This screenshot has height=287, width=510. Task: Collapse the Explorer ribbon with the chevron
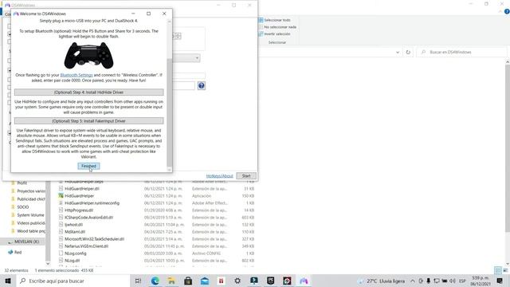[500, 11]
